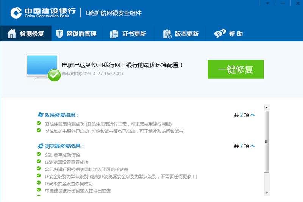Collapse the 系统修复结果 section chevron

coord(252,115)
